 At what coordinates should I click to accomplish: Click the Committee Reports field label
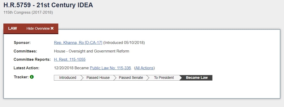(x=32, y=59)
